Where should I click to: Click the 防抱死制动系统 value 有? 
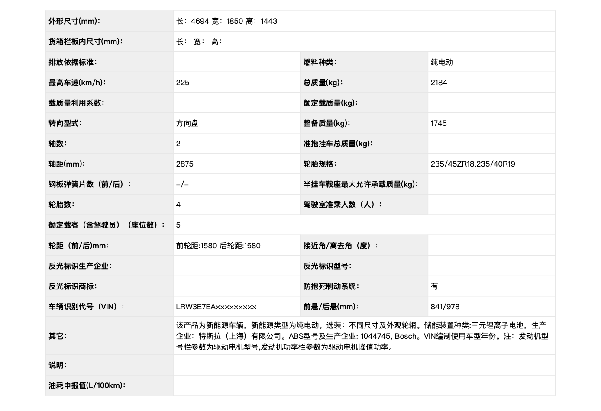pyautogui.click(x=434, y=286)
